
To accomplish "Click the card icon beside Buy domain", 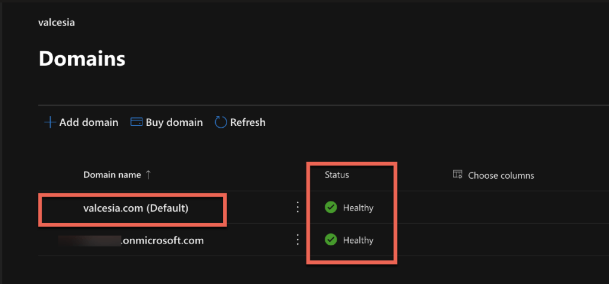I will tap(136, 122).
